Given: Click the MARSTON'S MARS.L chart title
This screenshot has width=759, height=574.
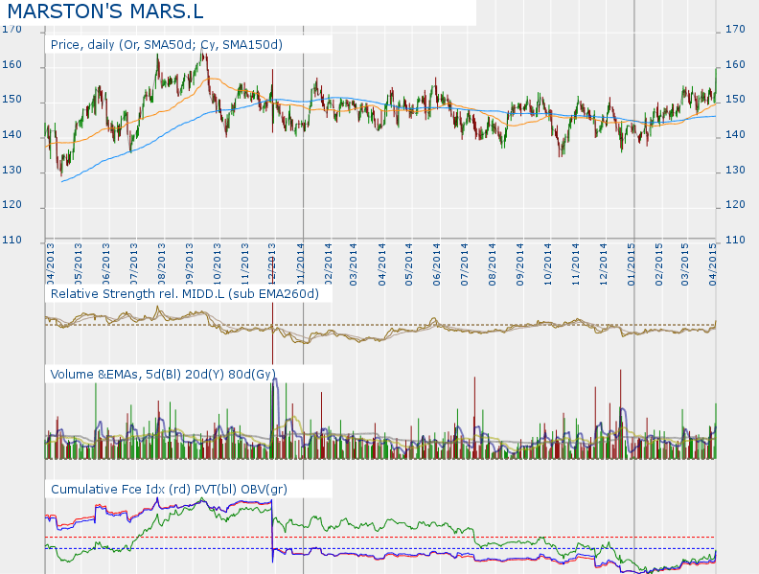Looking at the screenshot, I should coord(105,11).
